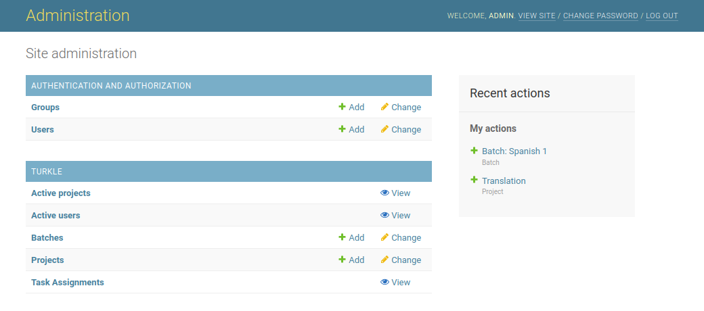Click plus icon beside Batch: Spanish 1
The width and height of the screenshot is (704, 311).
(474, 151)
